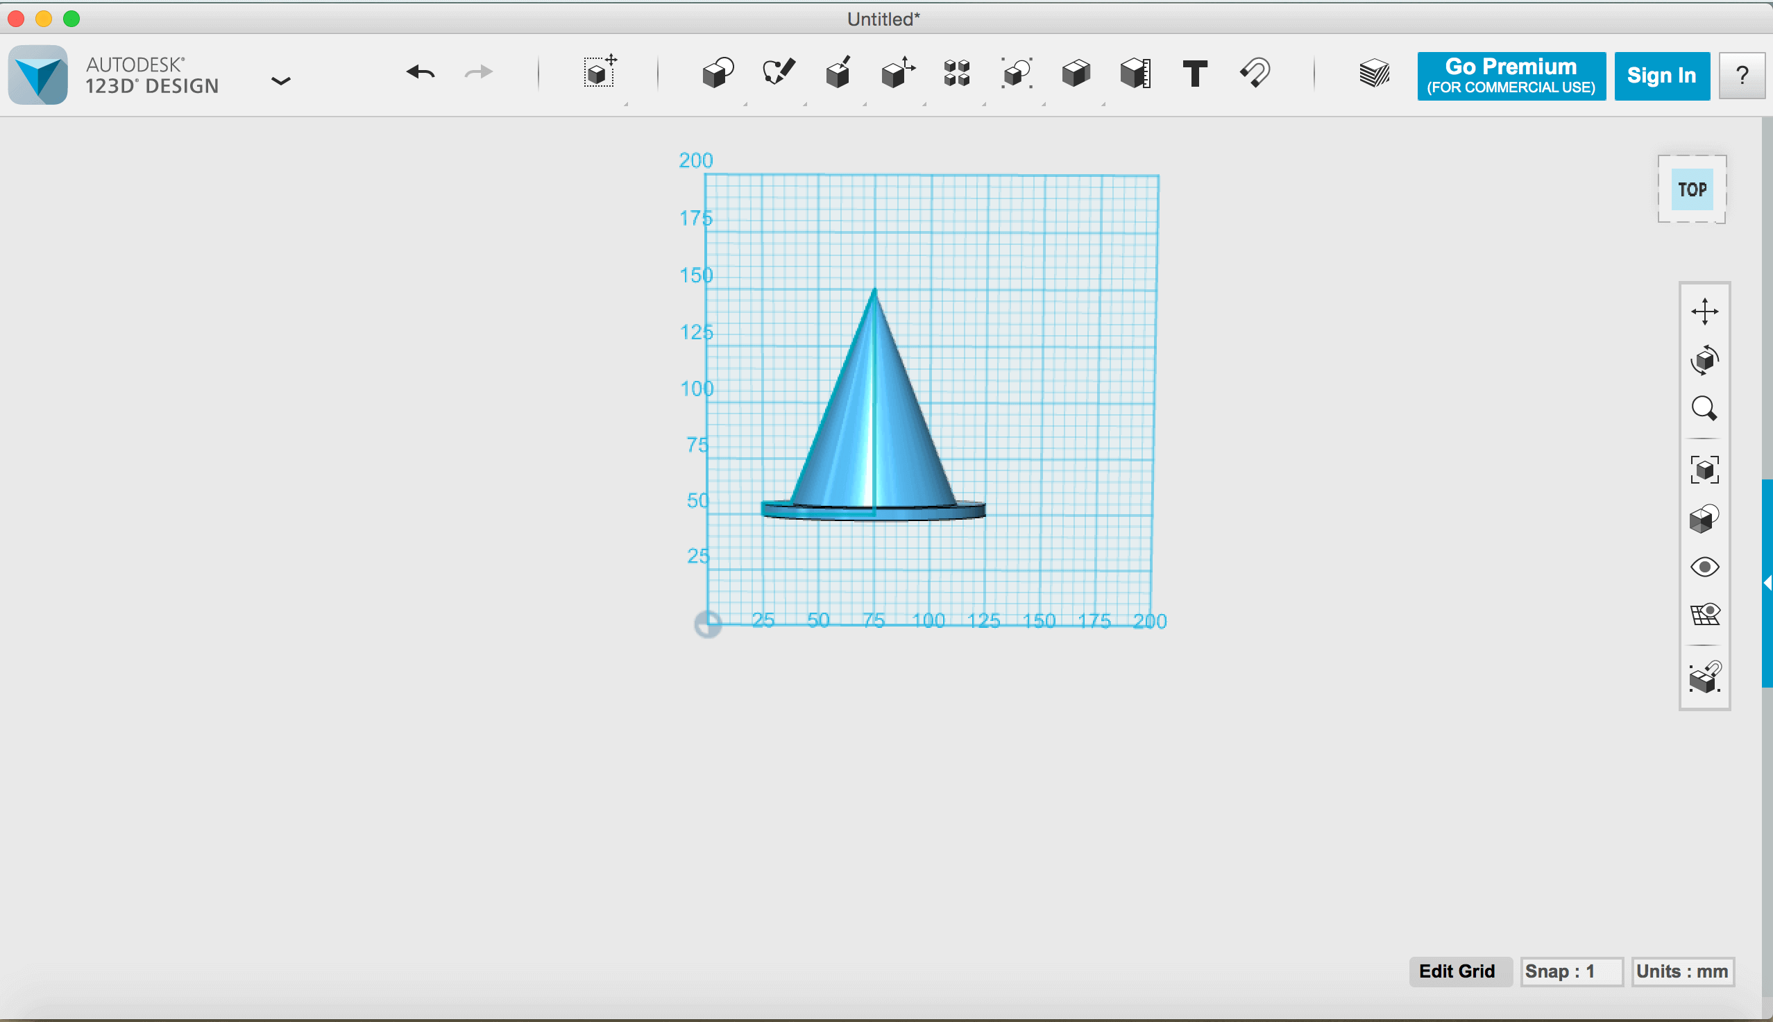Image resolution: width=1773 pixels, height=1022 pixels.
Task: Click the Orbit navigation icon
Action: click(x=1704, y=360)
